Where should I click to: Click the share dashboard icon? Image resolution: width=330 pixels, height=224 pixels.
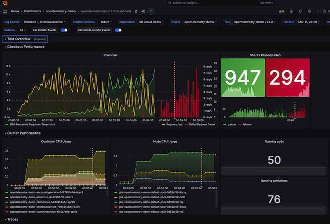tap(143, 11)
